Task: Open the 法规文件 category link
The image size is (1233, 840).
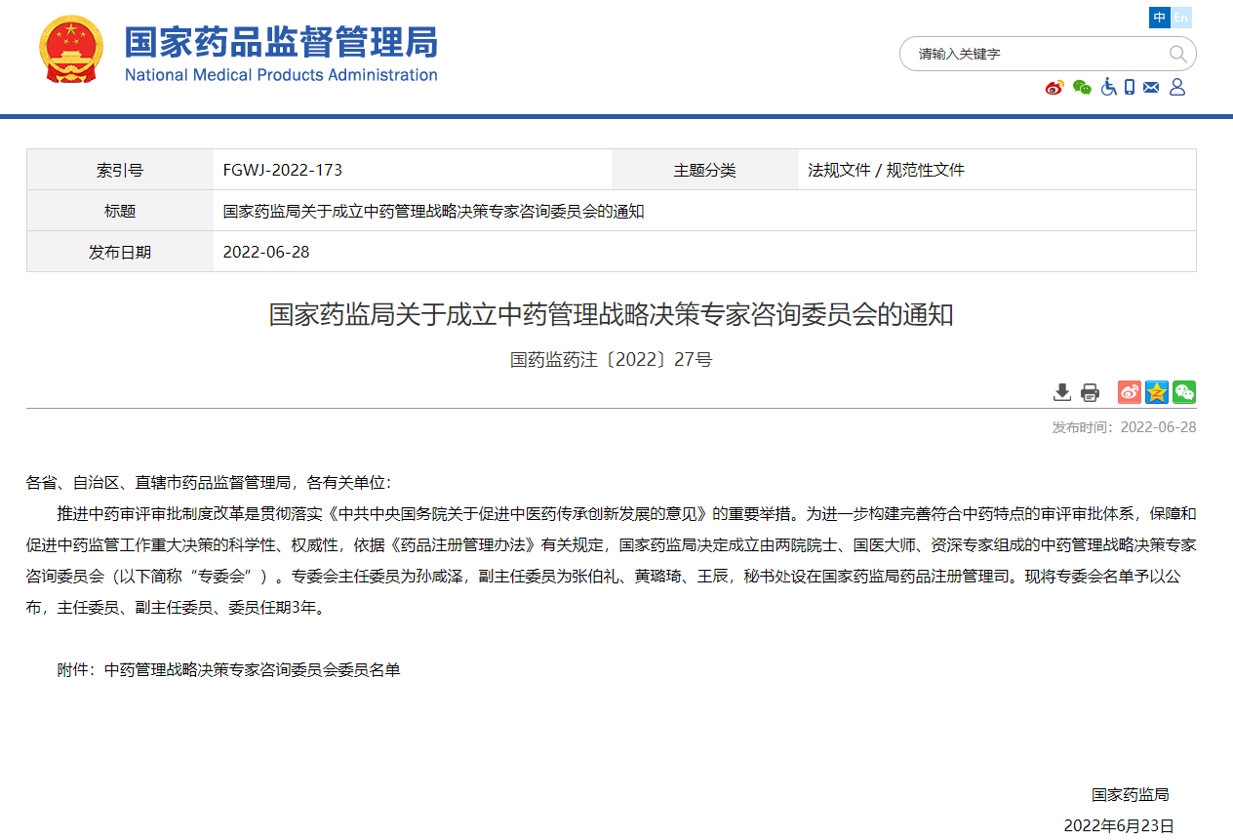Action: [x=838, y=169]
